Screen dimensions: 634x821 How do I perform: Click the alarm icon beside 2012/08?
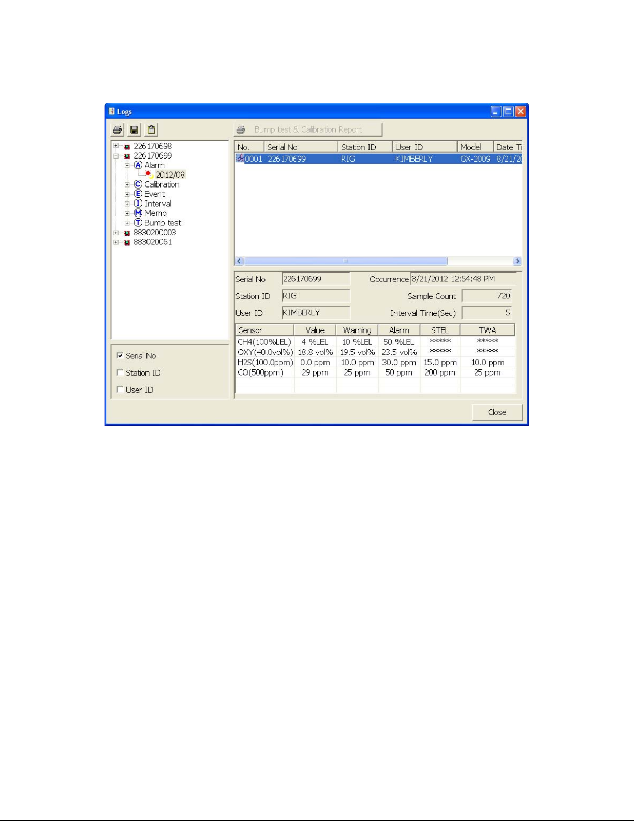pyautogui.click(x=149, y=175)
